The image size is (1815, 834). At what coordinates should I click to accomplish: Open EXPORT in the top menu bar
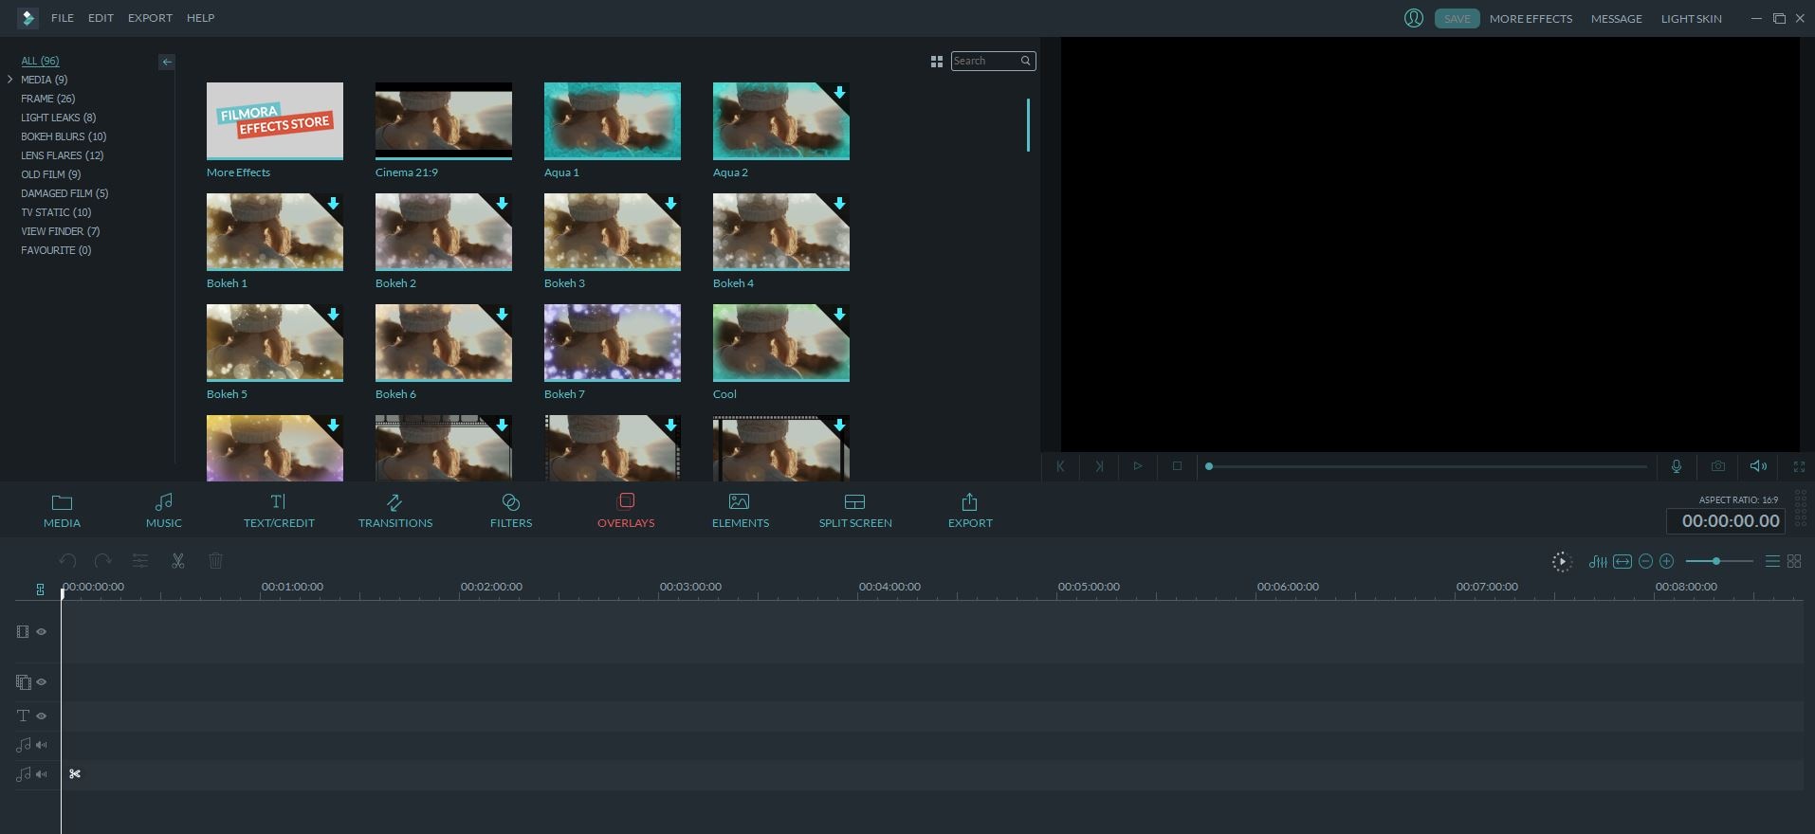pyautogui.click(x=150, y=18)
